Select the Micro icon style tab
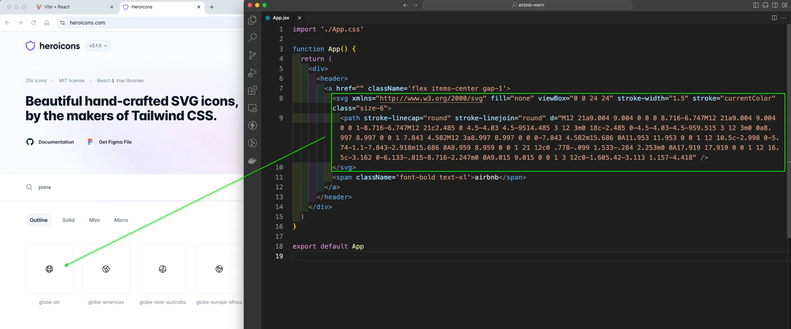The image size is (791, 329). pyautogui.click(x=121, y=220)
